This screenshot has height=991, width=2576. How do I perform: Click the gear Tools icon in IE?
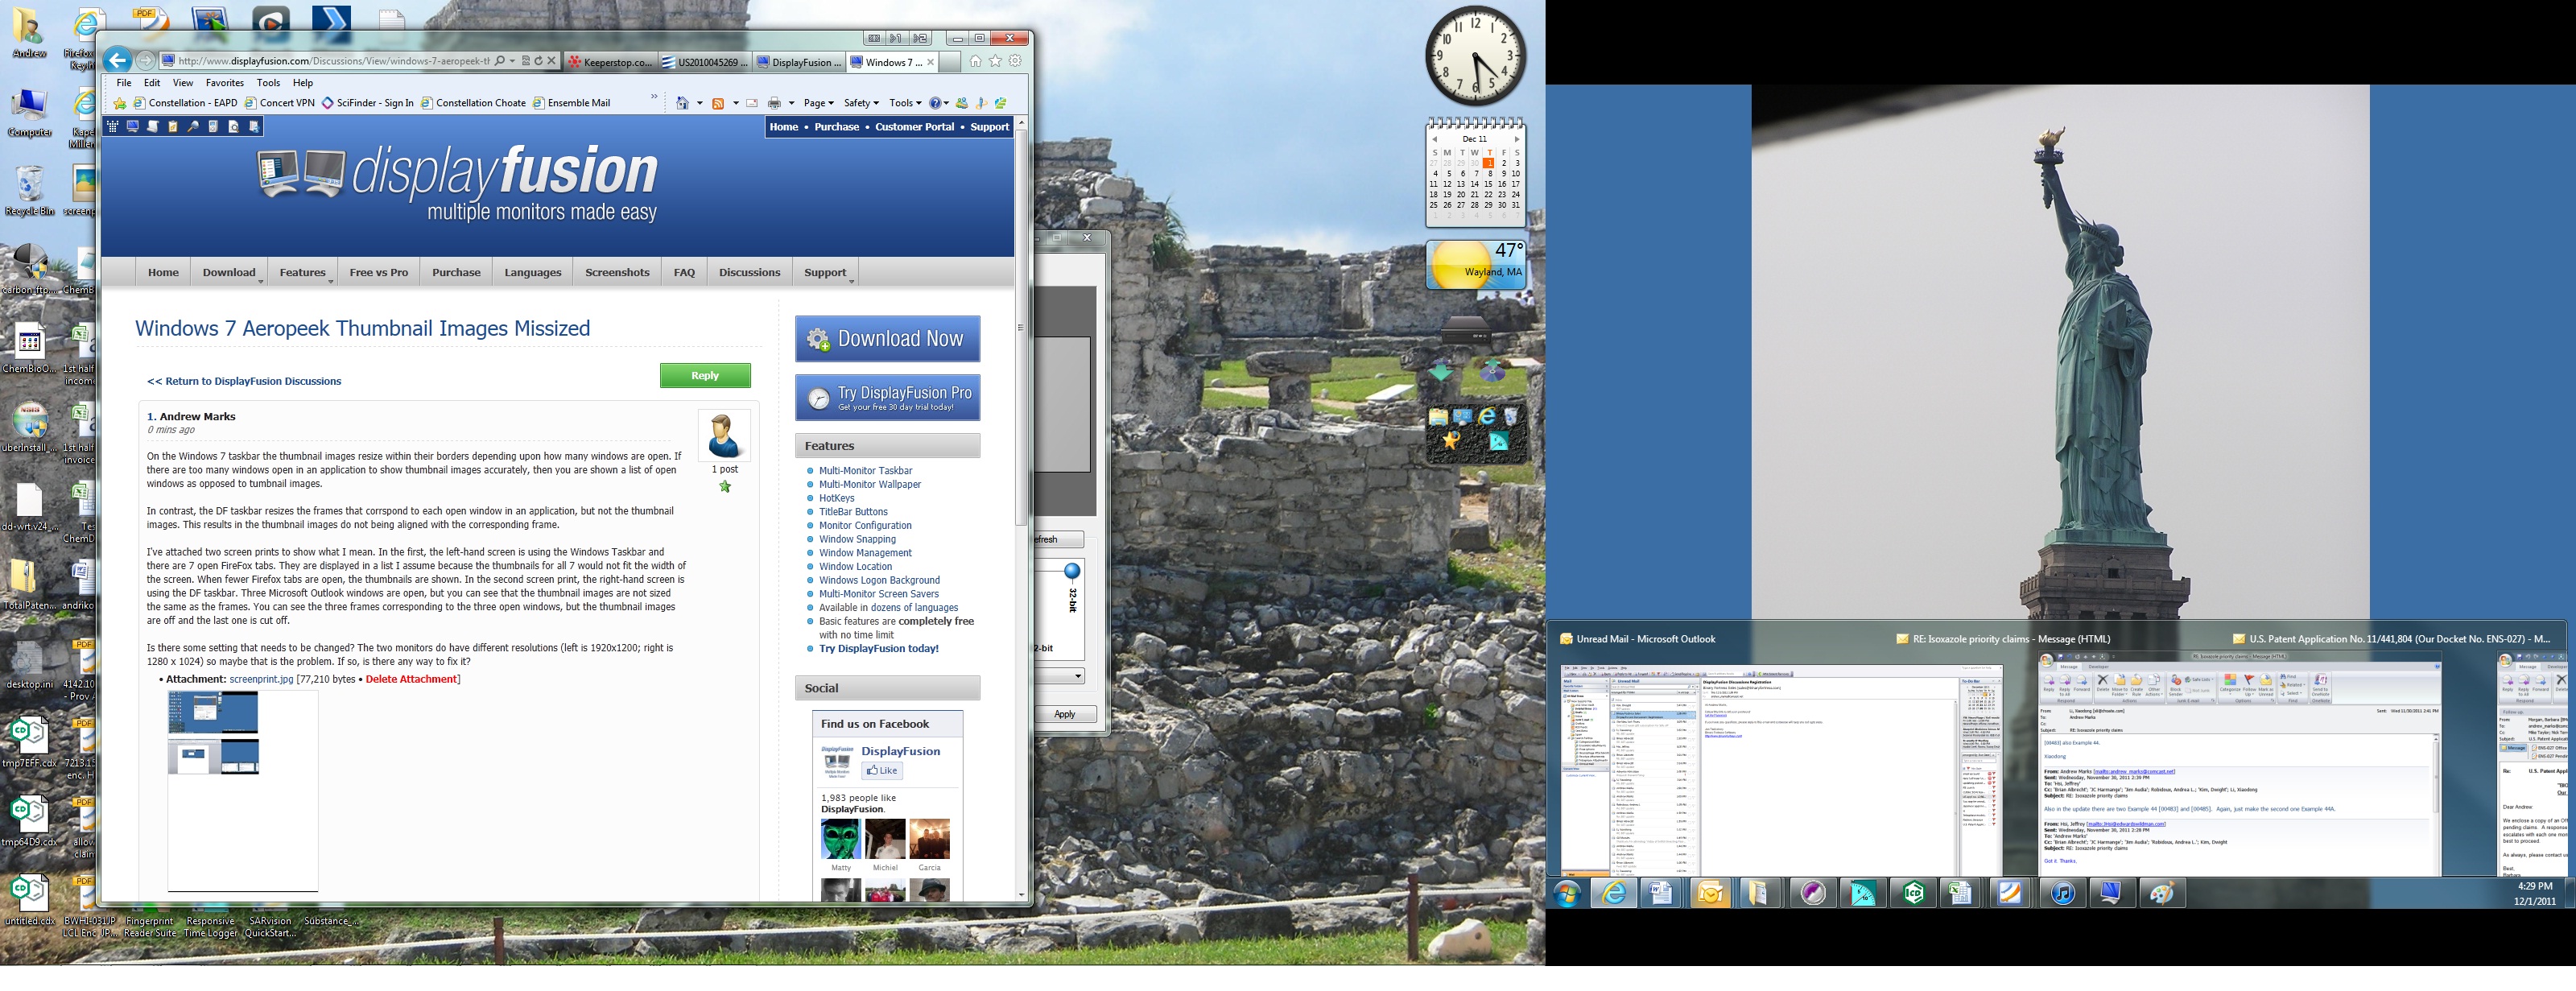[1015, 61]
